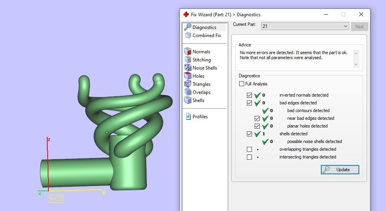Click the Normals cube icon
386x211 pixels.
[188, 51]
